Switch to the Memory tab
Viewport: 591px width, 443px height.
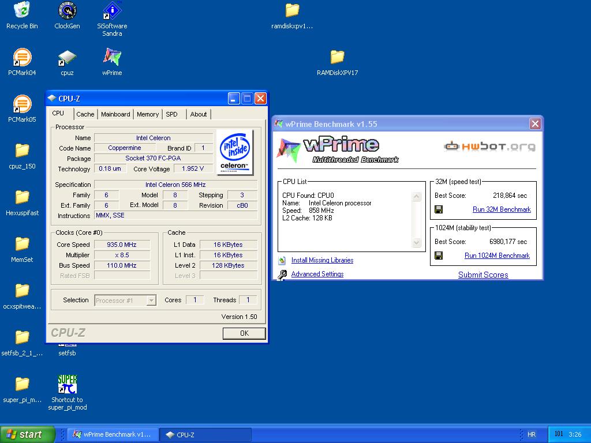coord(148,114)
